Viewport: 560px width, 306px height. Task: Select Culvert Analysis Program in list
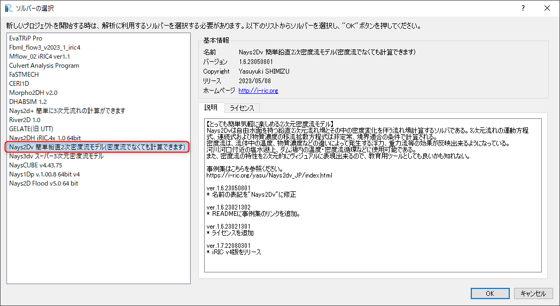[98, 66]
